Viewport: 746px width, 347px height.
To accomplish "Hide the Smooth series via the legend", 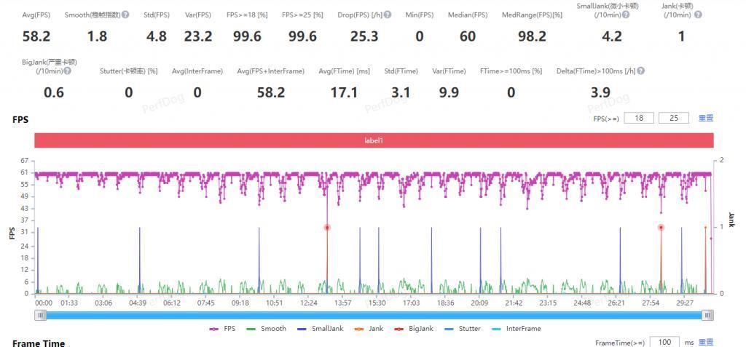I will click(x=267, y=329).
